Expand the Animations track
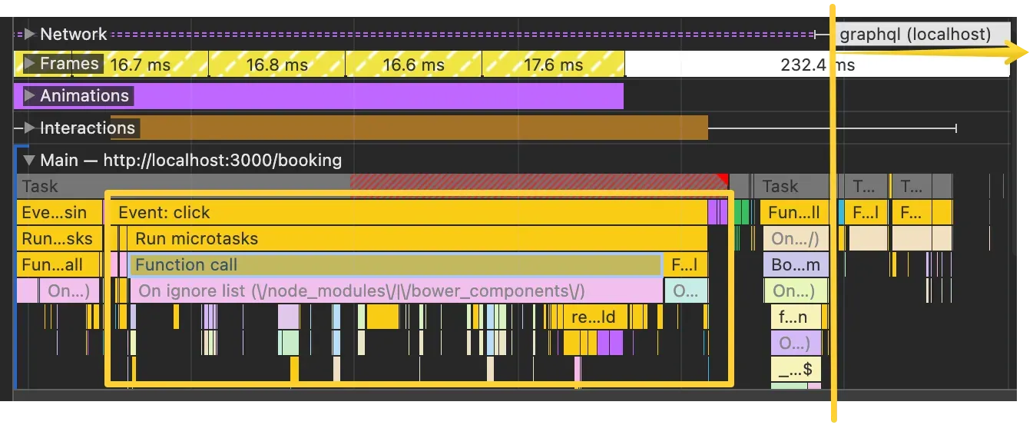Viewport: 1033px width, 425px height. tap(30, 96)
